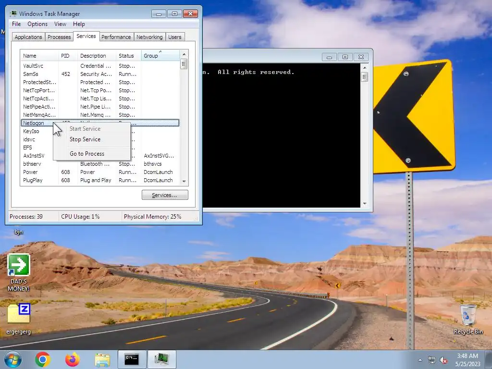Select the NetPipeActi... service row
The width and height of the screenshot is (492, 369).
pos(100,107)
